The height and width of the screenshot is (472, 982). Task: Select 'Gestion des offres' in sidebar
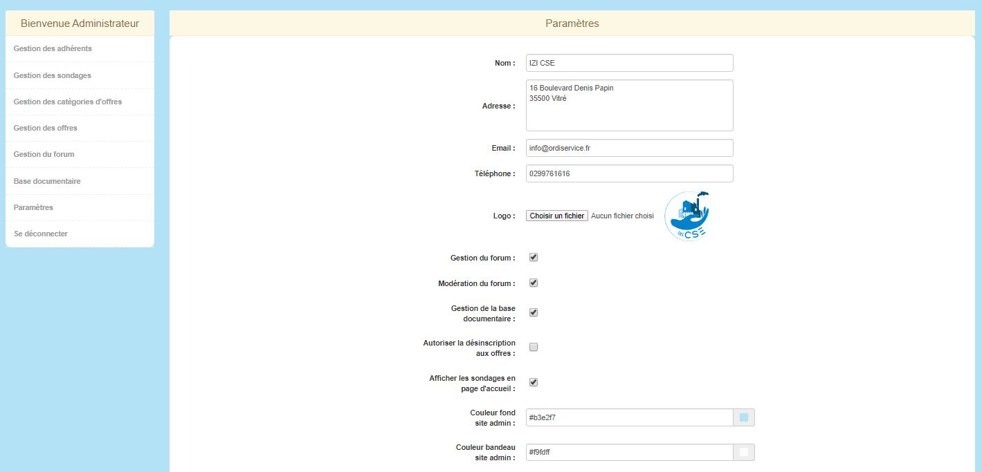click(46, 128)
